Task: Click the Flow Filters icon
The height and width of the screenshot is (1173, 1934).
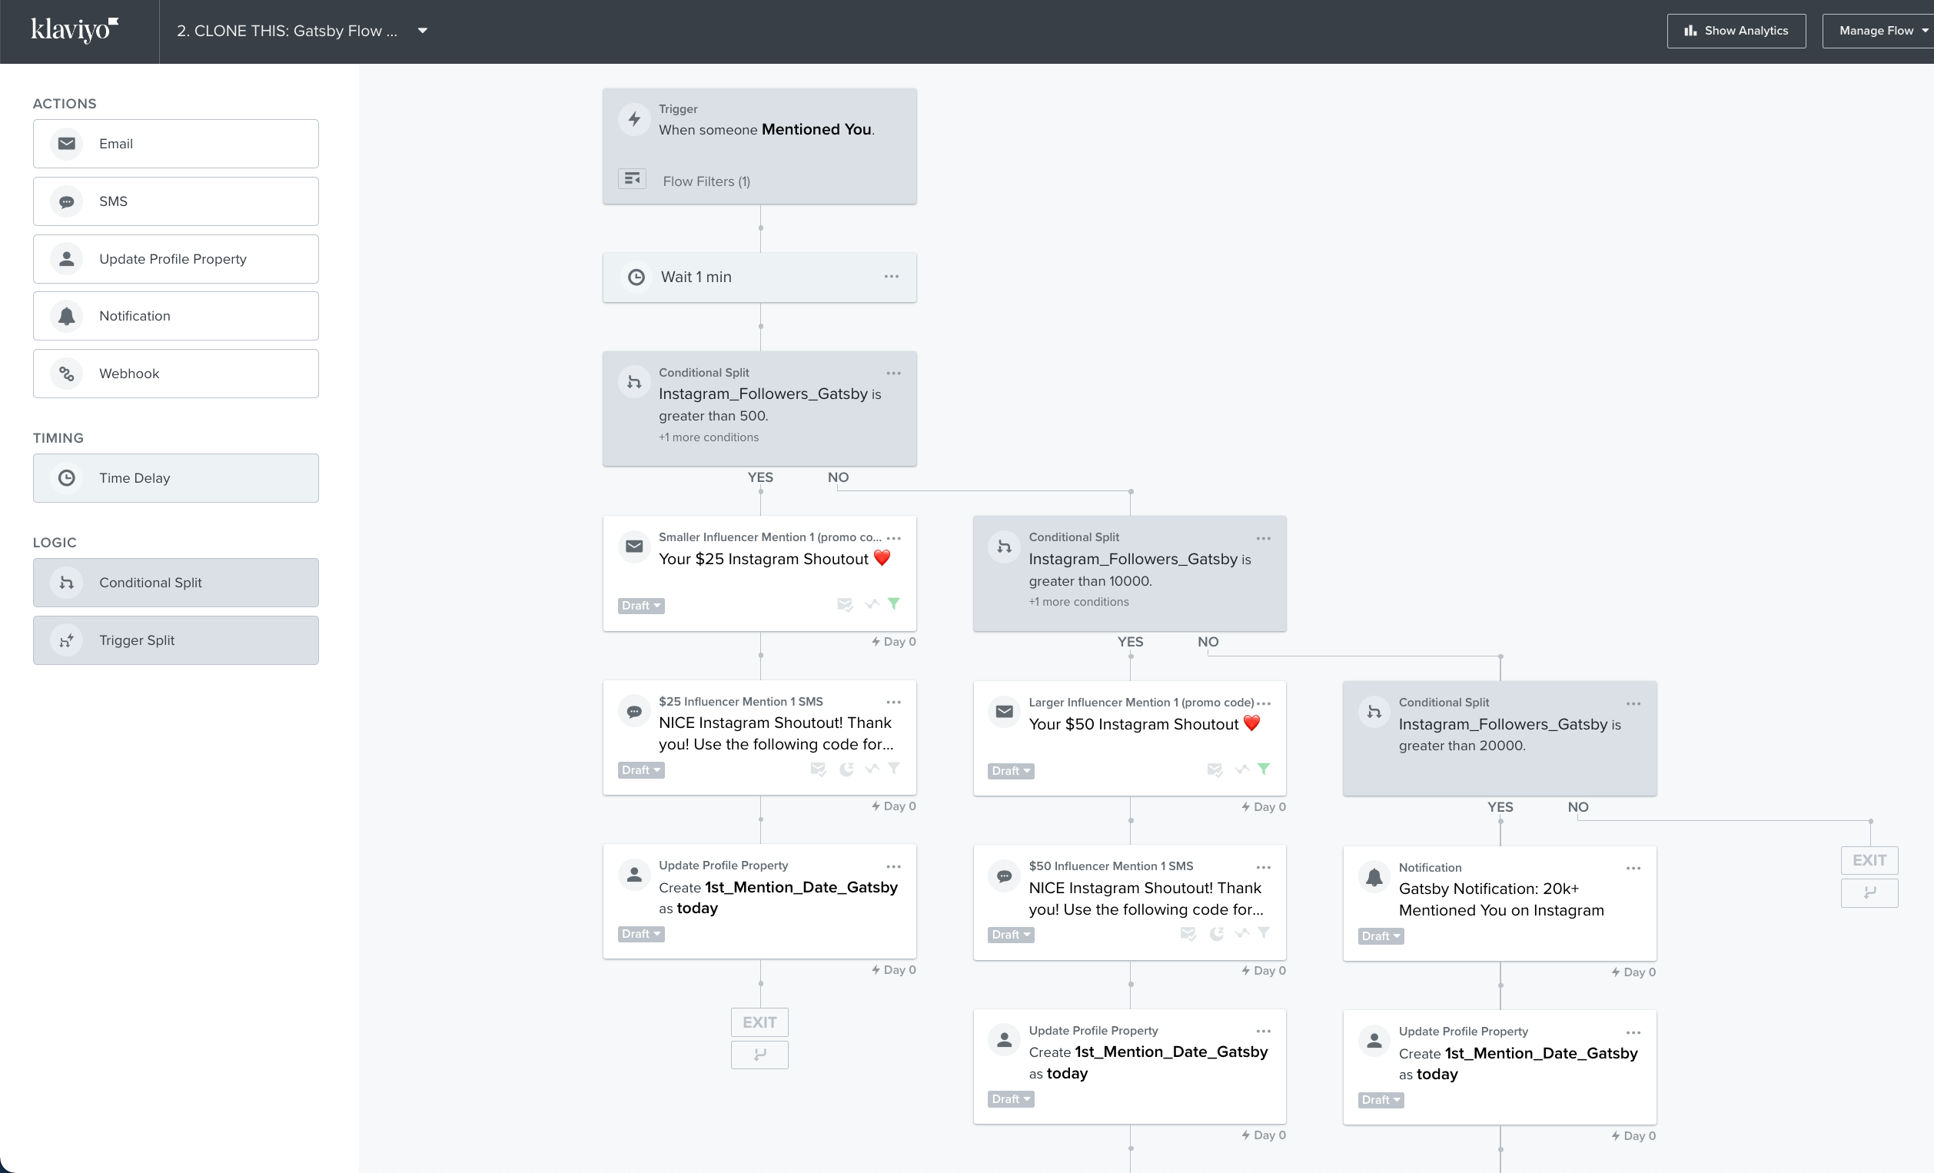Action: pyautogui.click(x=632, y=179)
